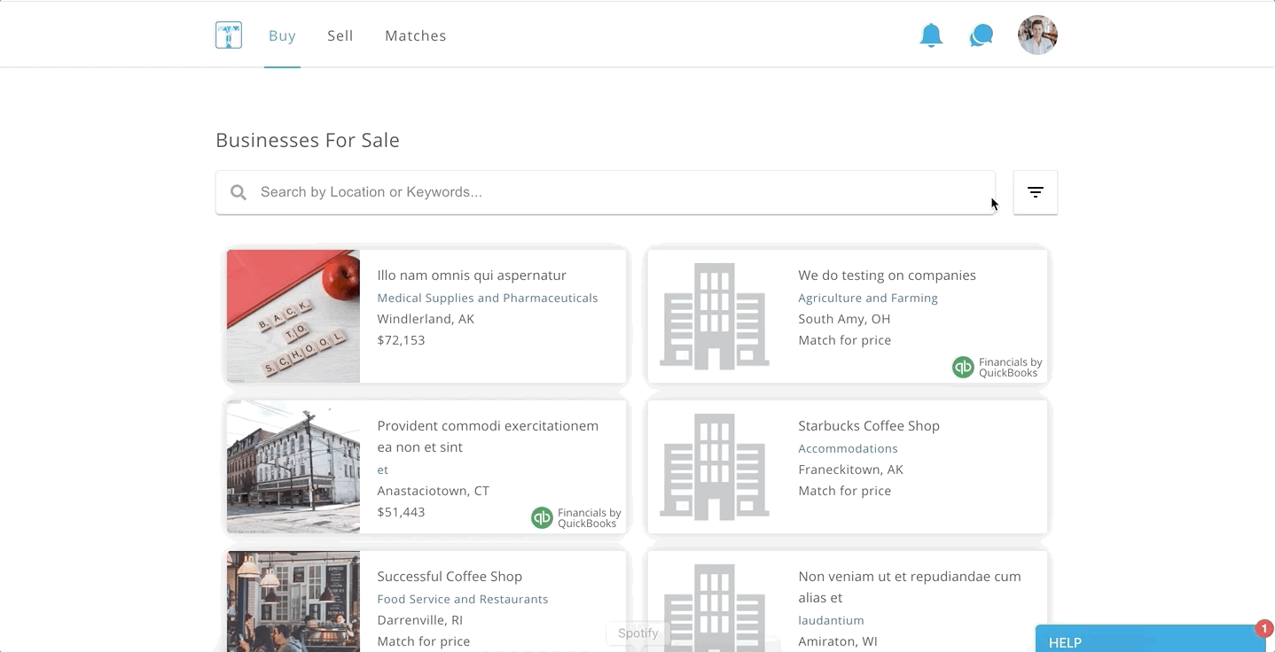This screenshot has width=1275, height=652.
Task: Open the Non veniam ut et repudiandae listing
Action: (x=910, y=587)
